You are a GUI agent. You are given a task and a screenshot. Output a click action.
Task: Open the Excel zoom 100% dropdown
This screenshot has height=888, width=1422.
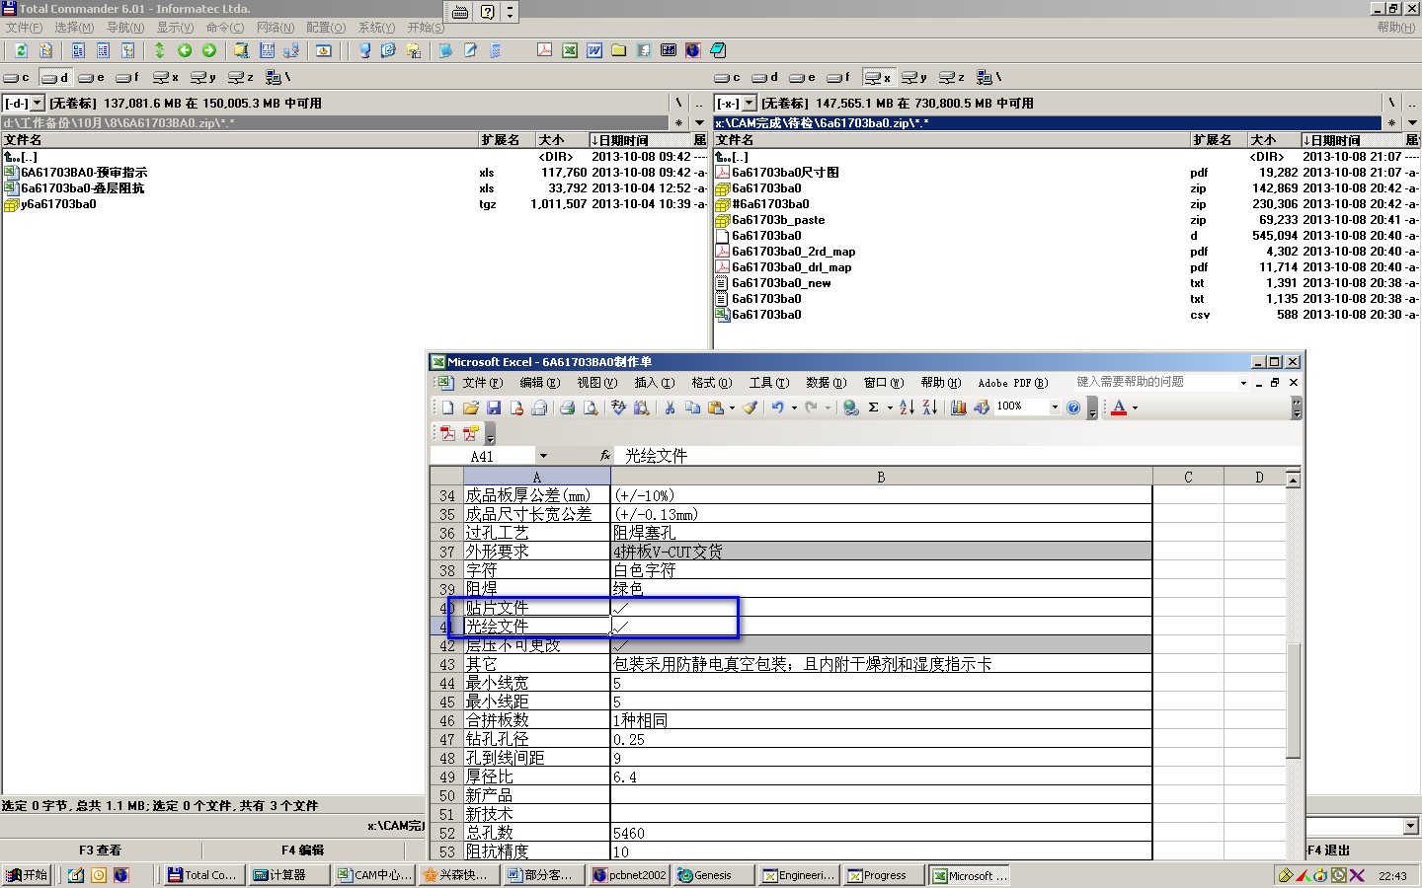point(1054,407)
